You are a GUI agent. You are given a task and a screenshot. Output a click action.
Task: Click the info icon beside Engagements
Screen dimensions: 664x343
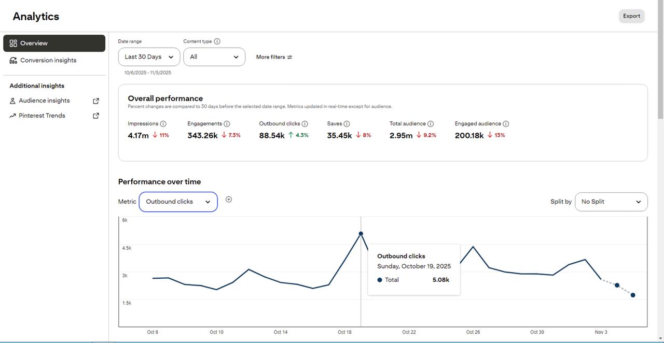tap(227, 124)
